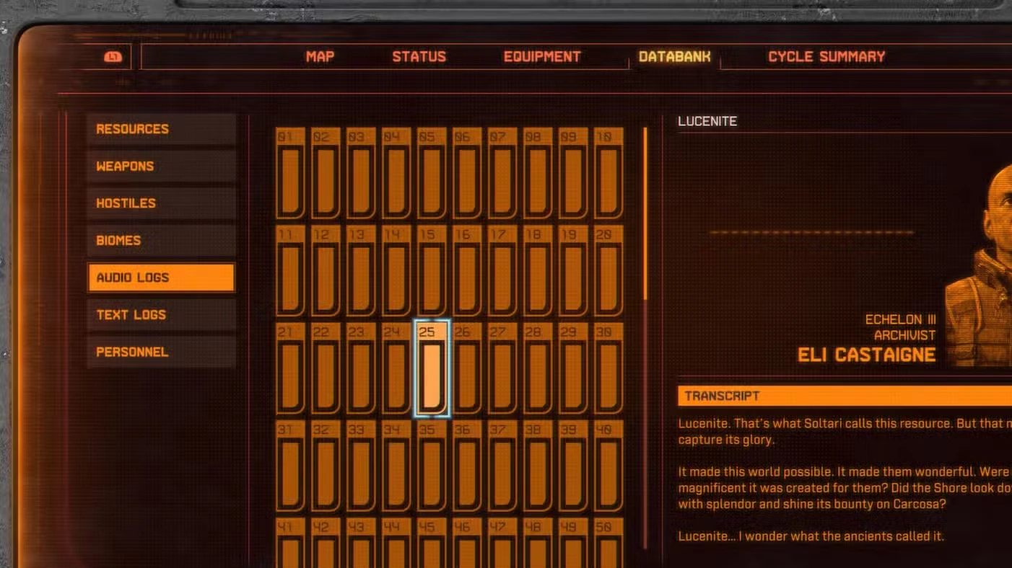Click the LUCENITE log title
The image size is (1012, 568).
(x=707, y=121)
